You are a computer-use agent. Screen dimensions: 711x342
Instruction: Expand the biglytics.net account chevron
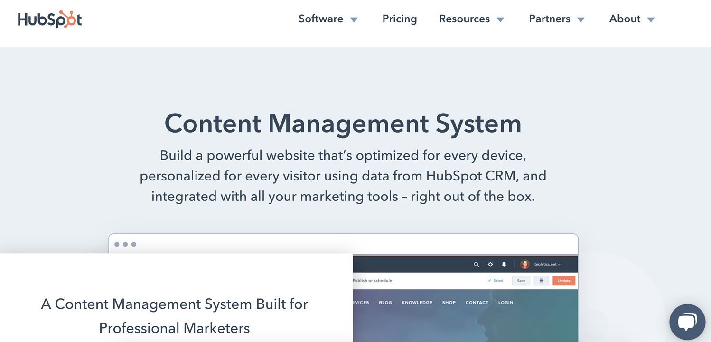559,264
